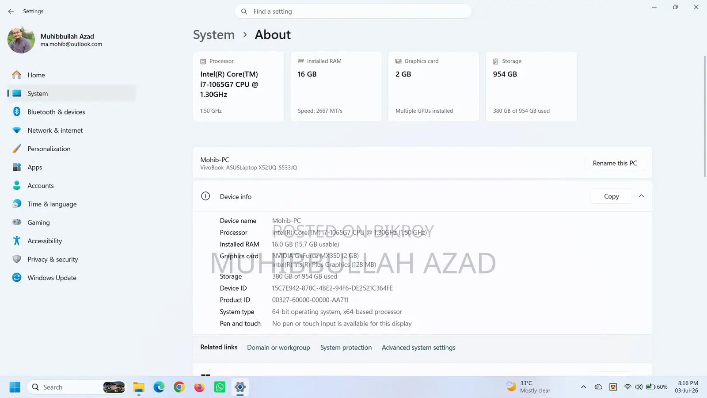Screen dimensions: 707x398
Task: Click the Windows Update sync icon
Action: (17, 278)
